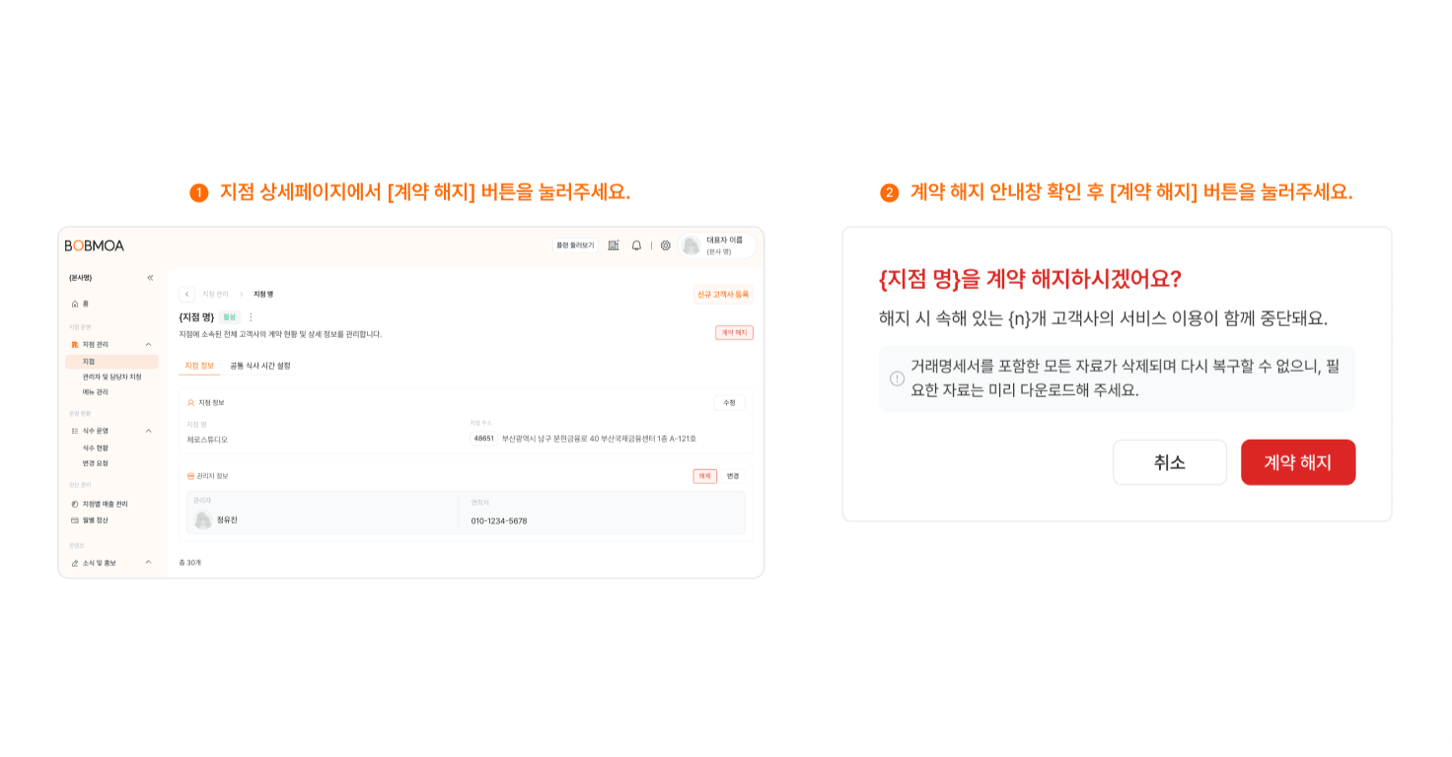Click 지점 관리 in the breadcrumb

[215, 294]
